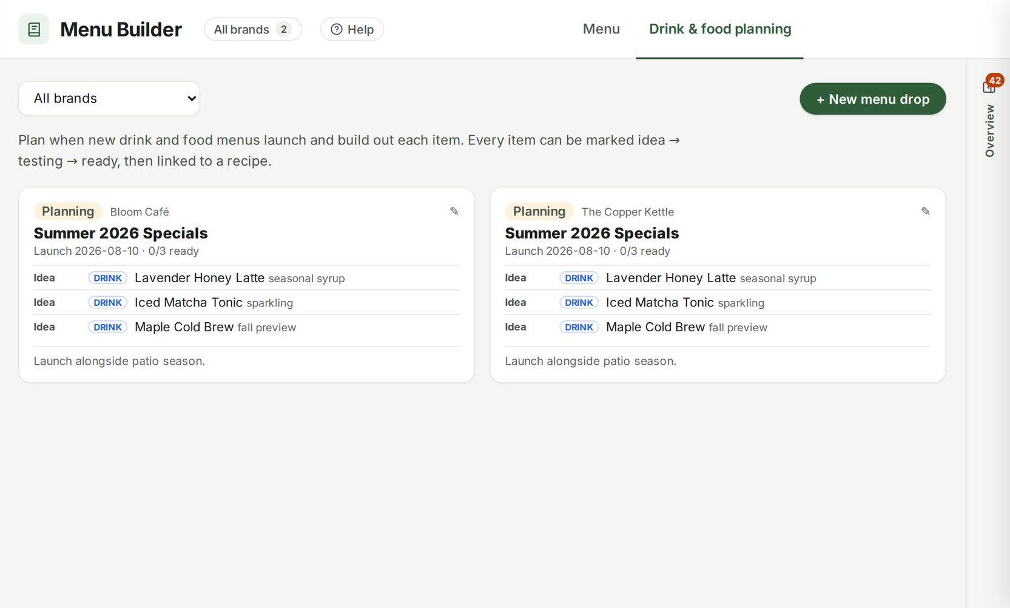Open Summer 2026 Specials title in Copper Kettle card
The height and width of the screenshot is (608, 1010).
(592, 233)
